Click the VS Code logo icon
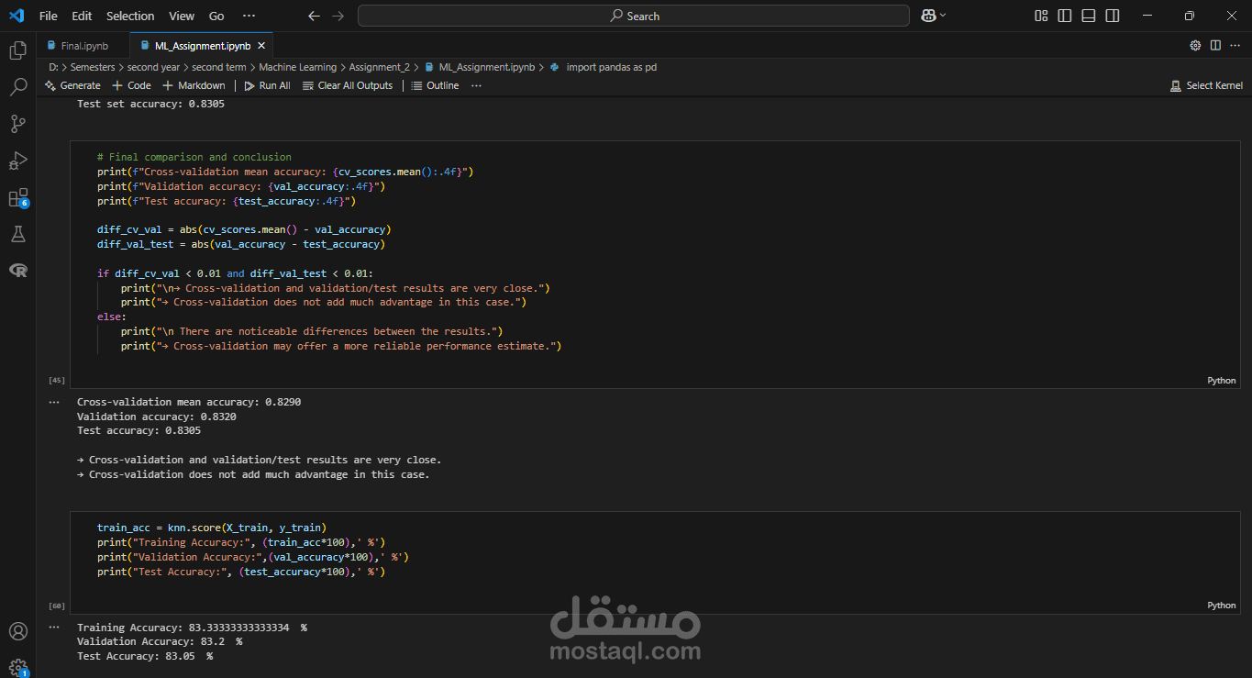The height and width of the screenshot is (678, 1252). [x=16, y=16]
